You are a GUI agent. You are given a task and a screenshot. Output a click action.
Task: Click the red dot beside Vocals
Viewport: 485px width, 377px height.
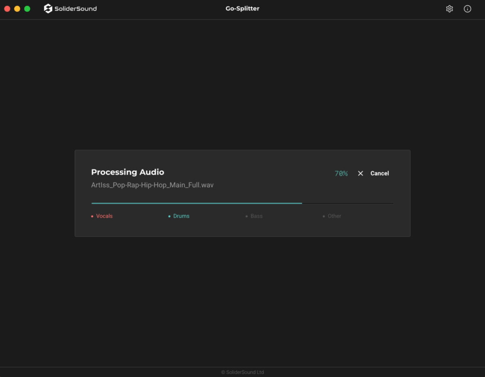[92, 216]
